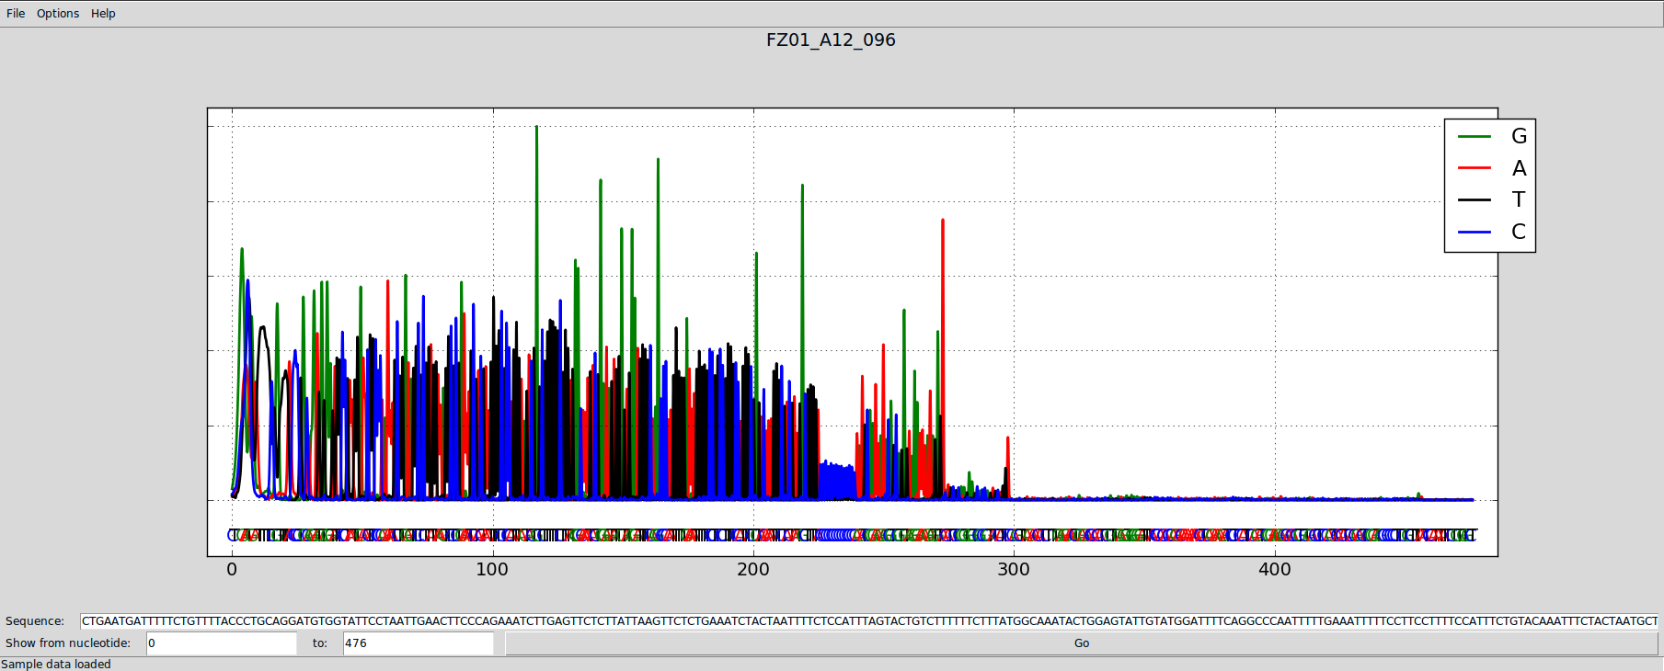Open the File menu

coord(16,14)
